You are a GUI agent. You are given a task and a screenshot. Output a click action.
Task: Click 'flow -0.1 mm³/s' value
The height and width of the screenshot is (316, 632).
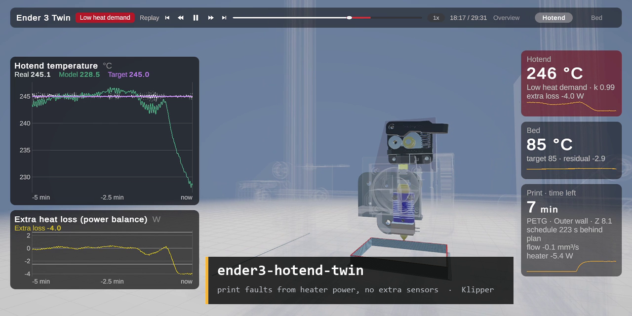553,247
